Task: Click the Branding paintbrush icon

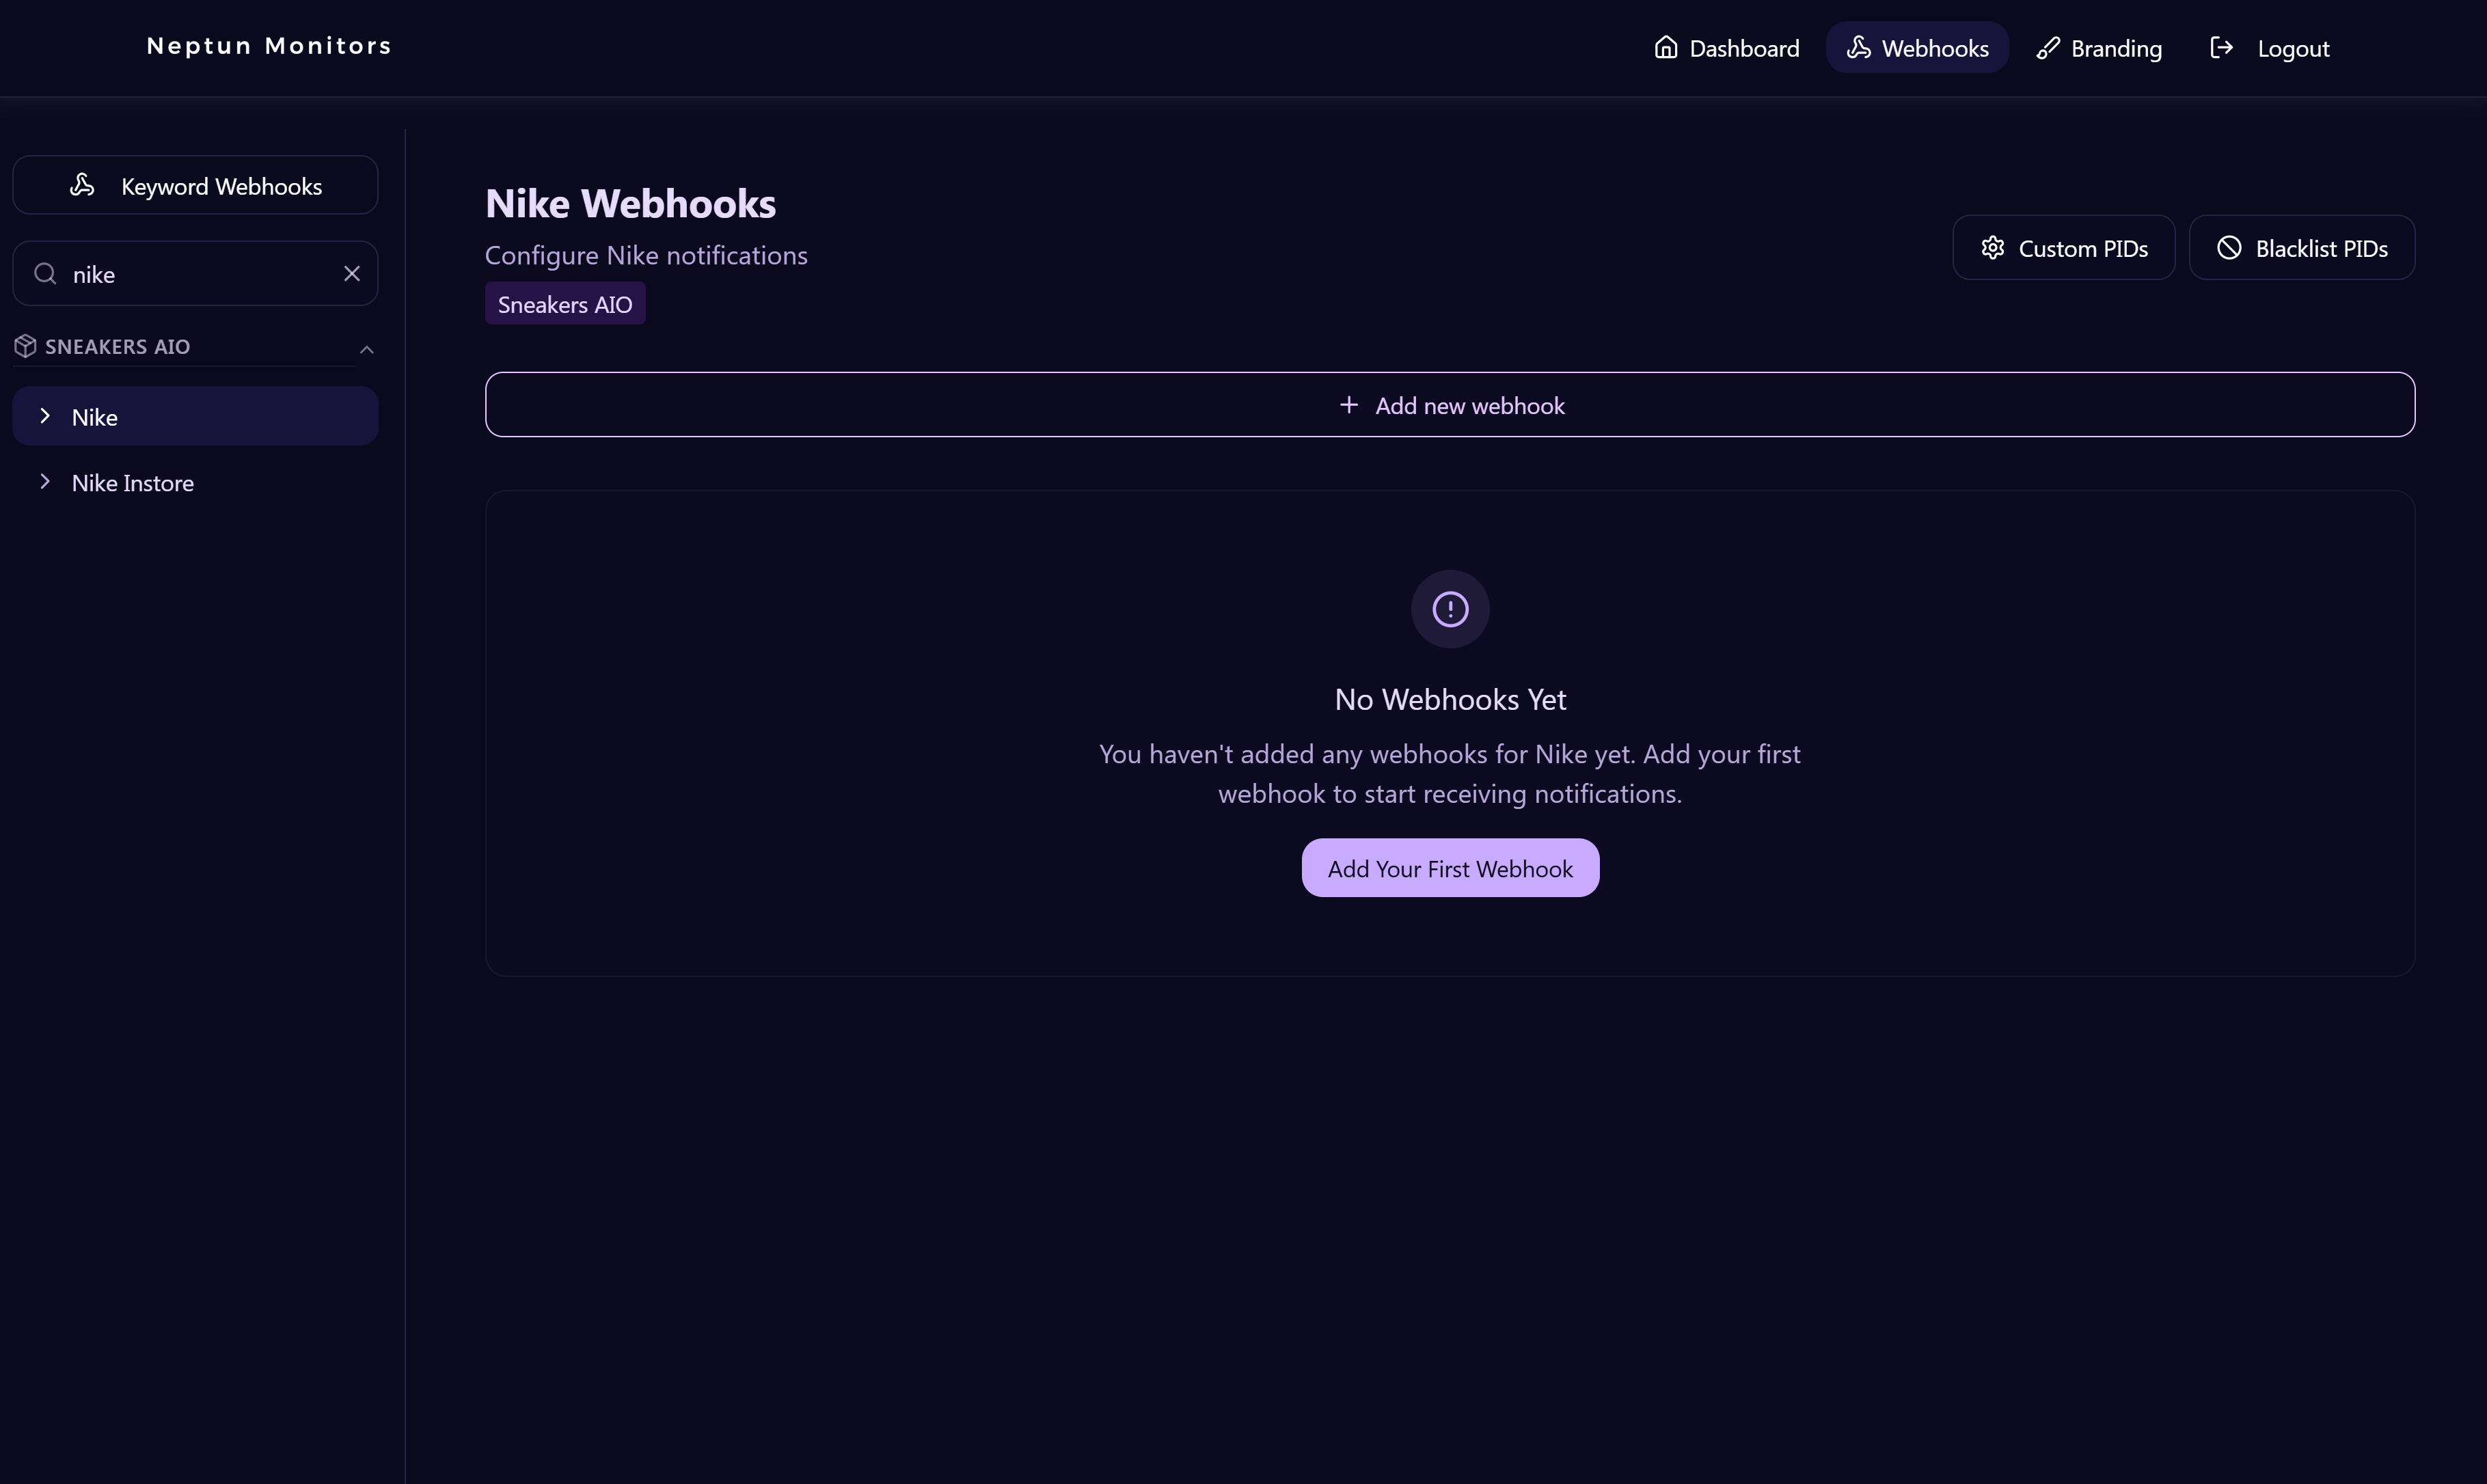Action: click(2048, 48)
